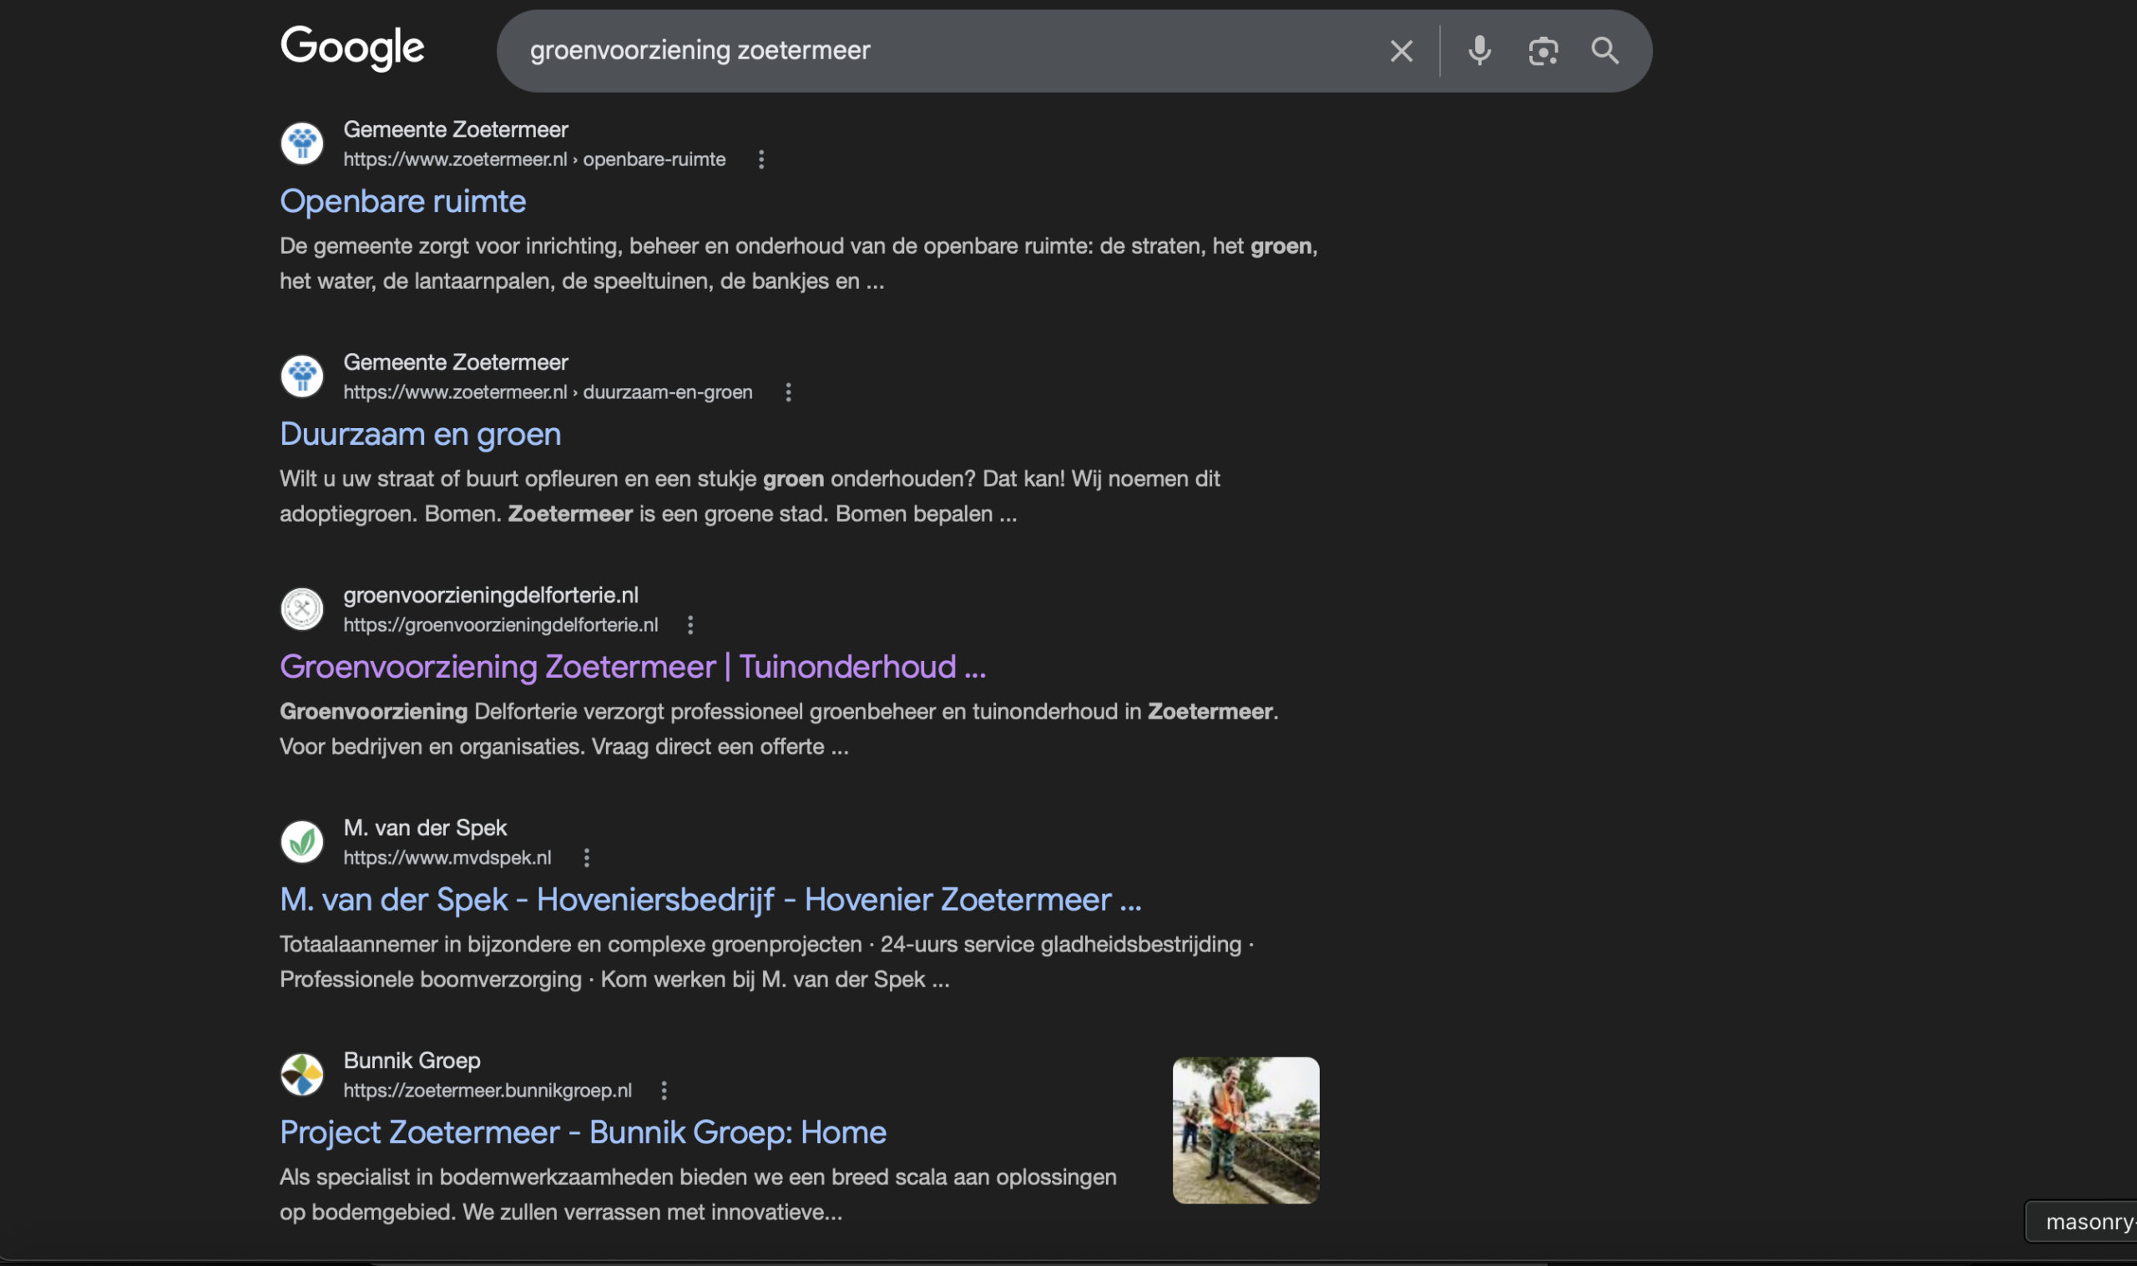Open three-dot menu on Bunnik Groep result

pyautogui.click(x=664, y=1089)
